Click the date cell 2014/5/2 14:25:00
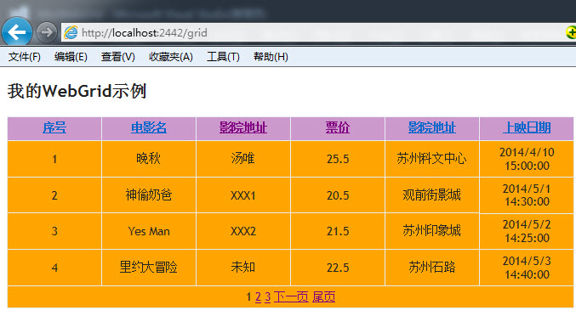The height and width of the screenshot is (316, 576). click(x=527, y=231)
